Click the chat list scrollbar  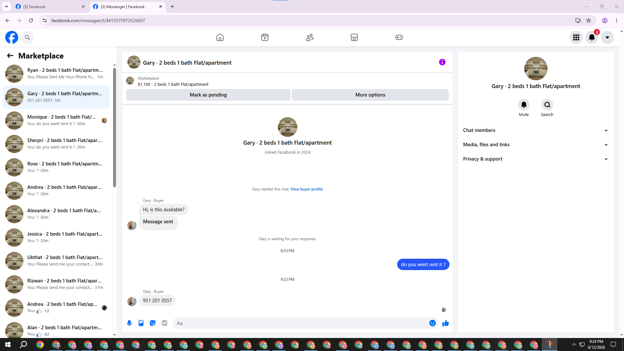(x=114, y=127)
